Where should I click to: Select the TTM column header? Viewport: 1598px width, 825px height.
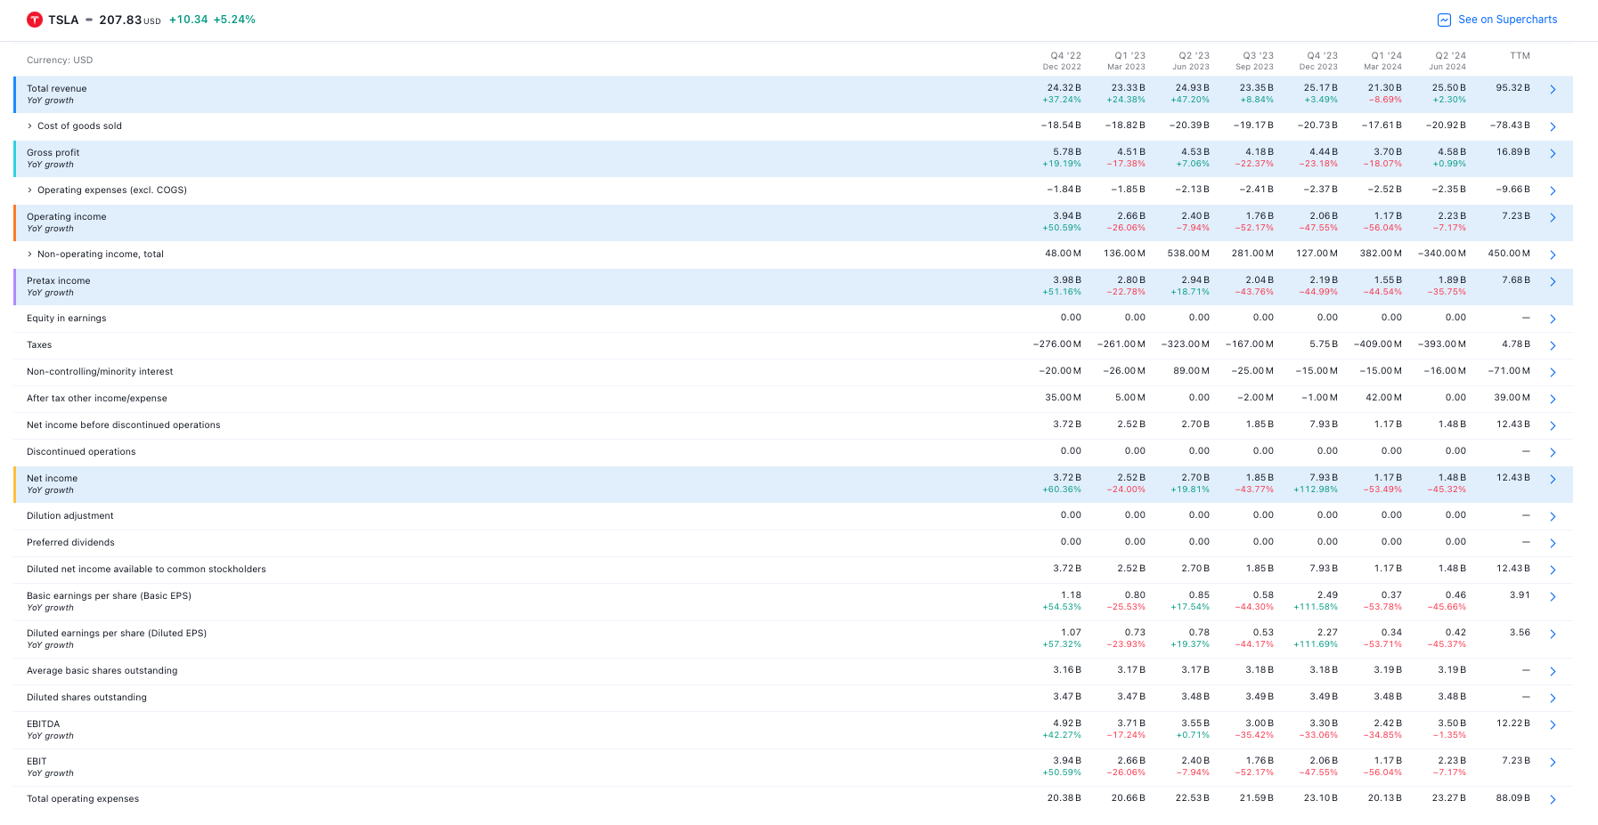pyautogui.click(x=1520, y=56)
